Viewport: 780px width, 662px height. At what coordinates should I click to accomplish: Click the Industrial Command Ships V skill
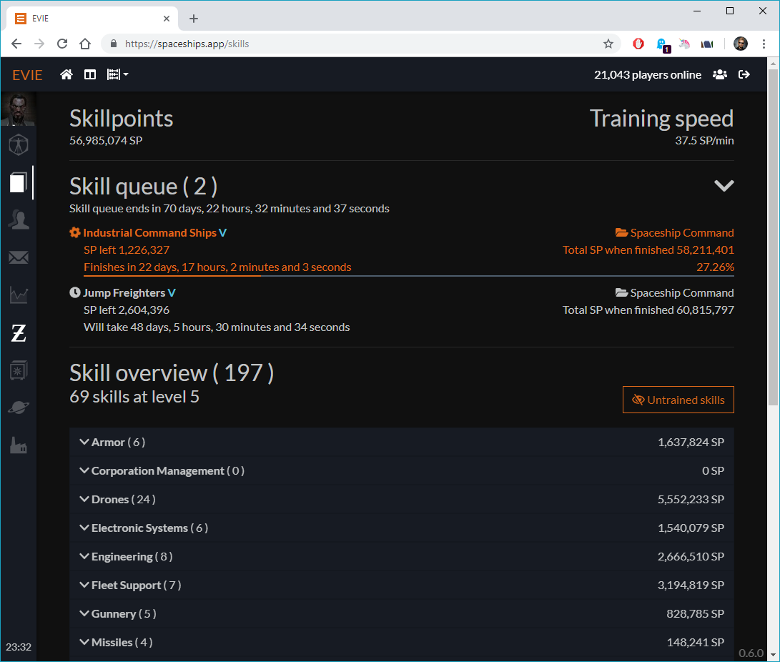[154, 233]
